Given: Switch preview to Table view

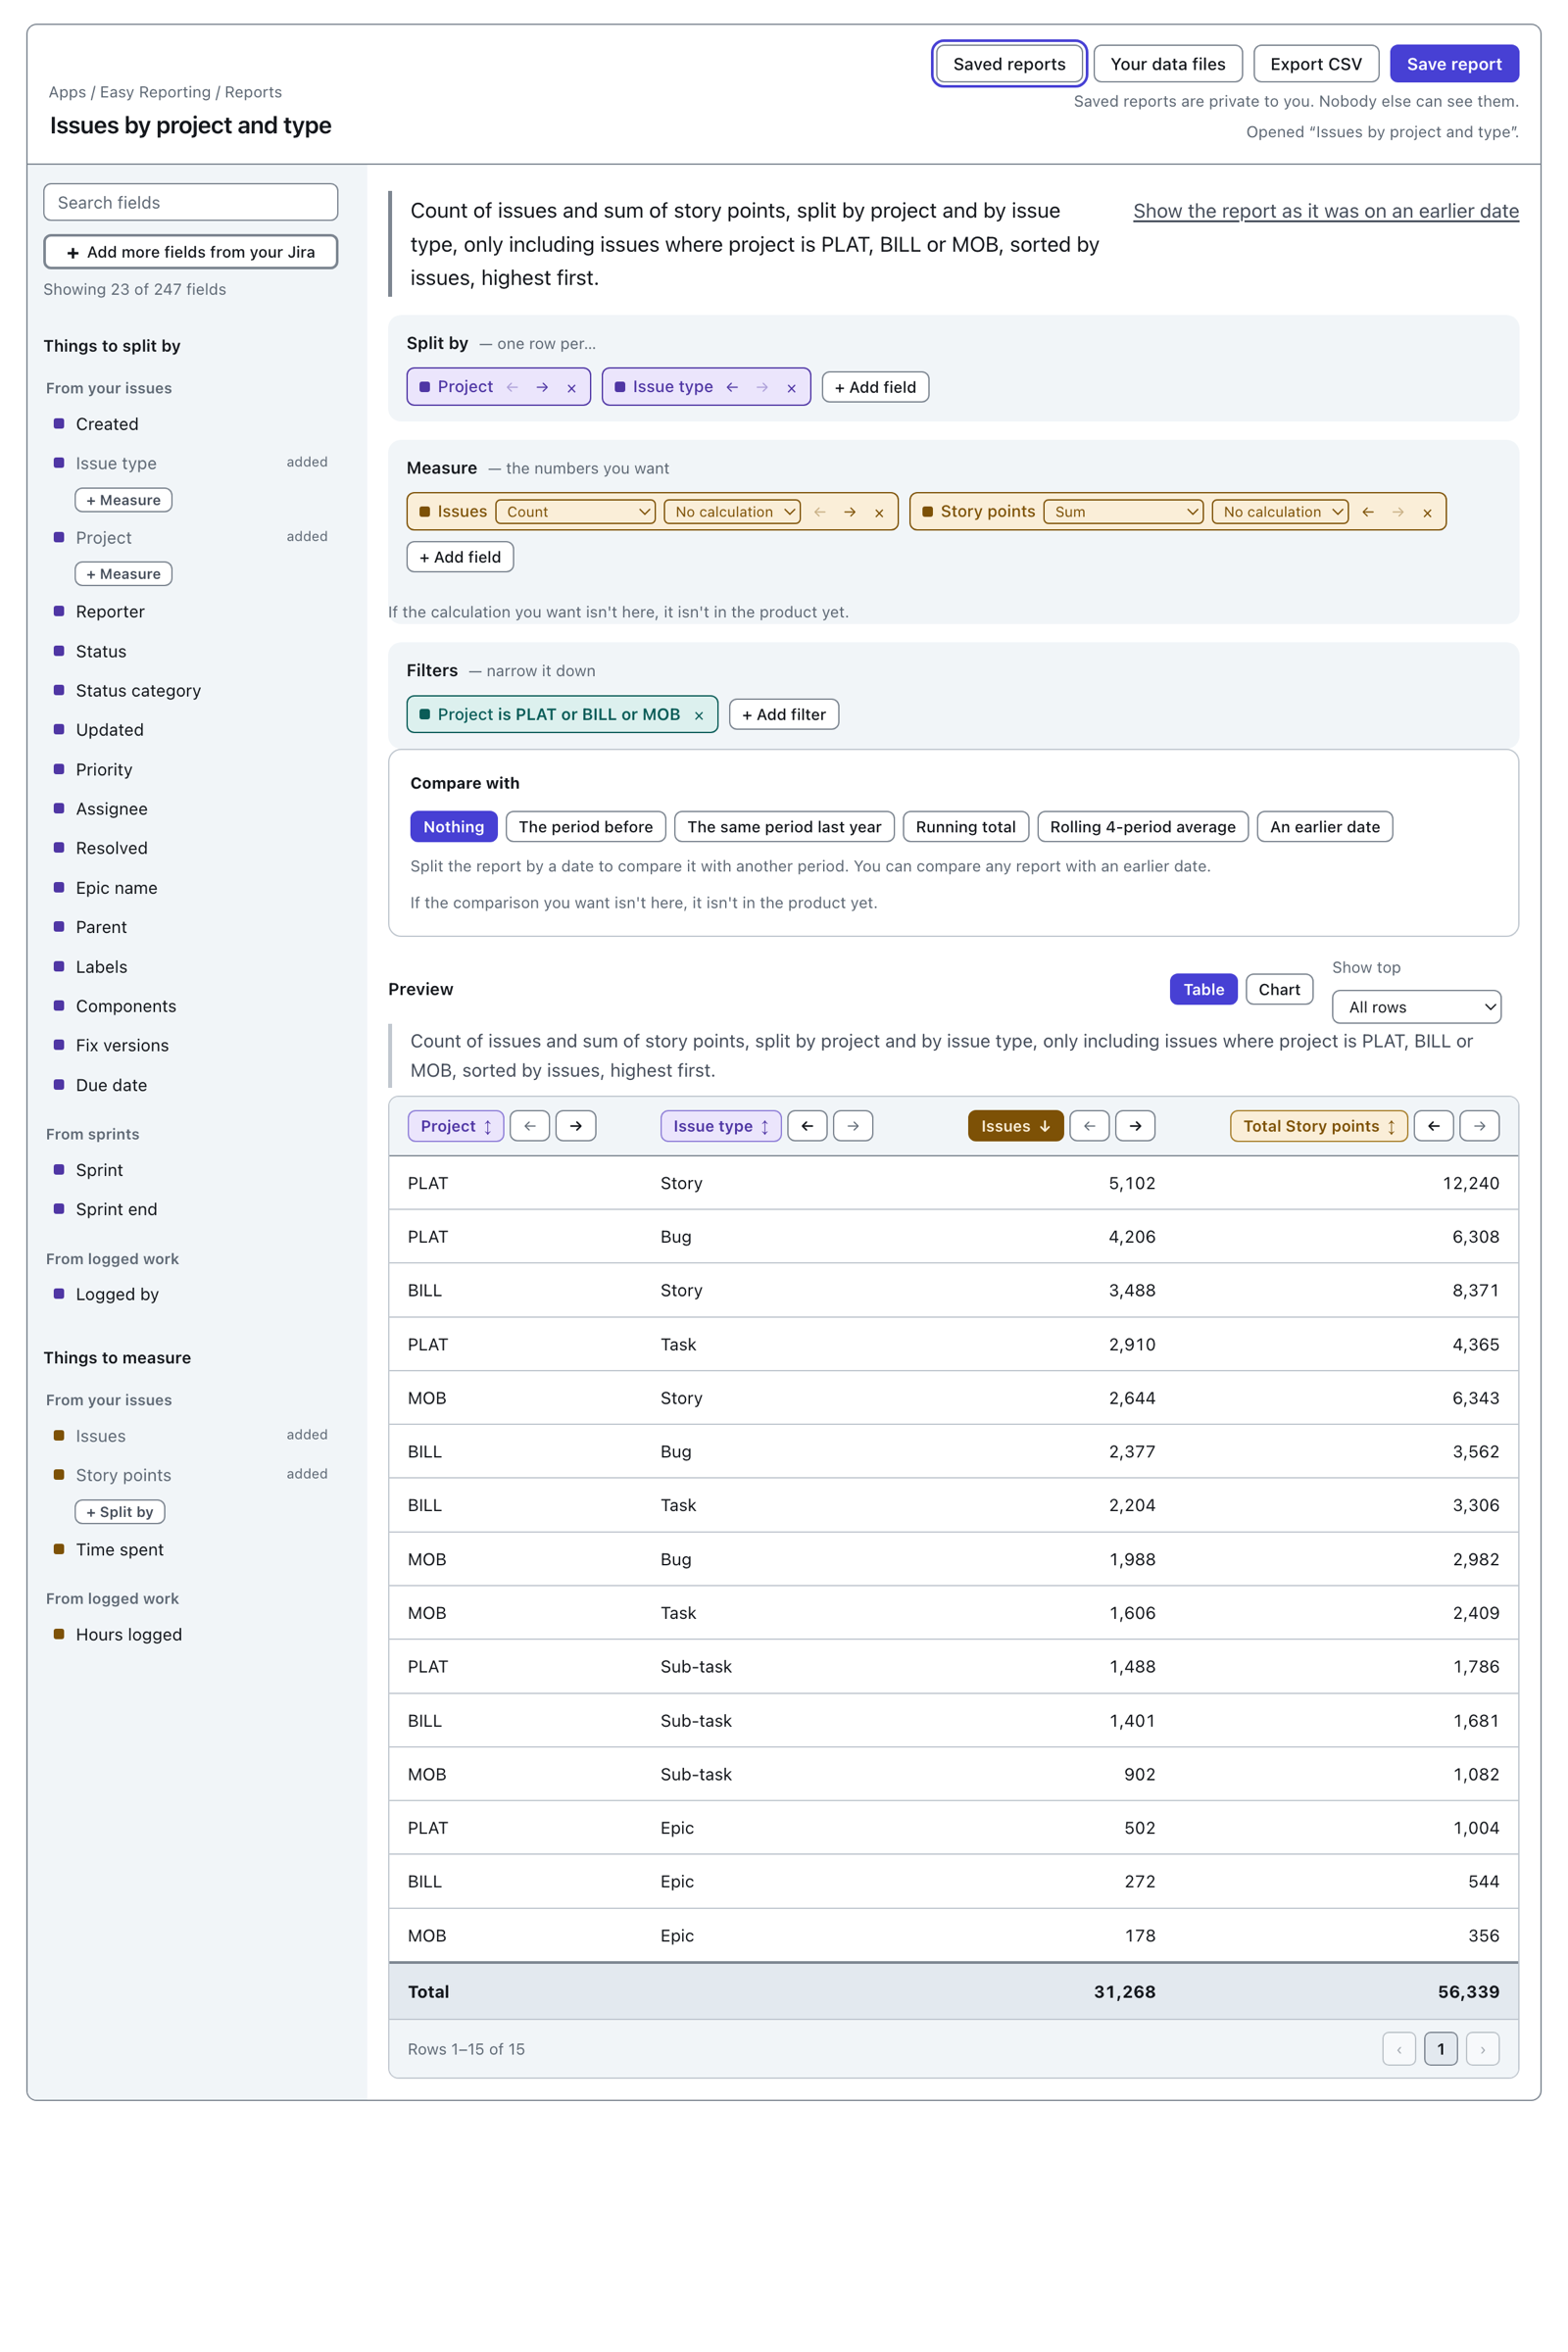Looking at the screenshot, I should click(x=1203, y=989).
